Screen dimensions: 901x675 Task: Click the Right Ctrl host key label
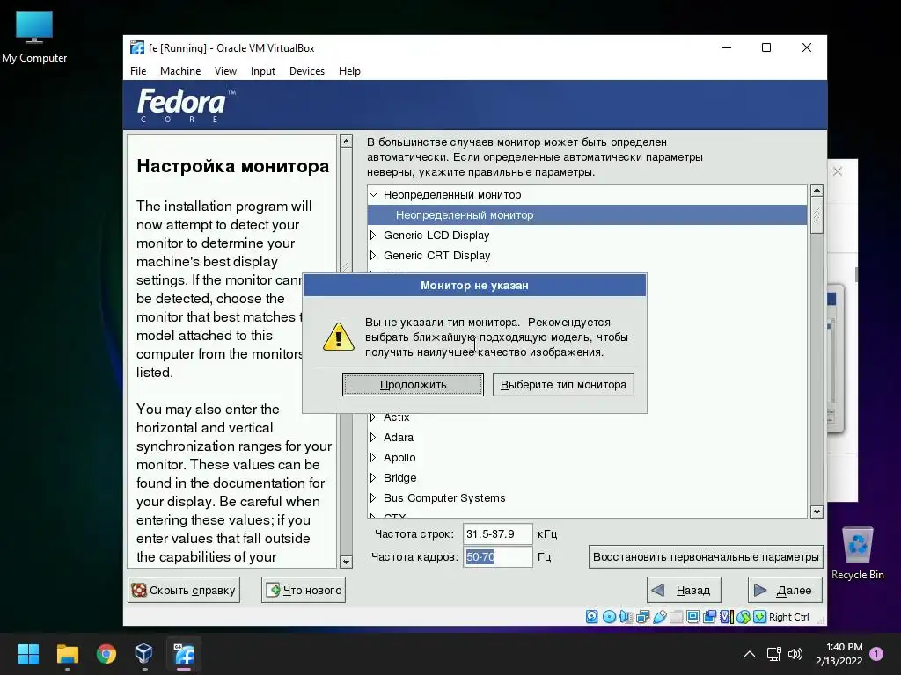click(789, 616)
